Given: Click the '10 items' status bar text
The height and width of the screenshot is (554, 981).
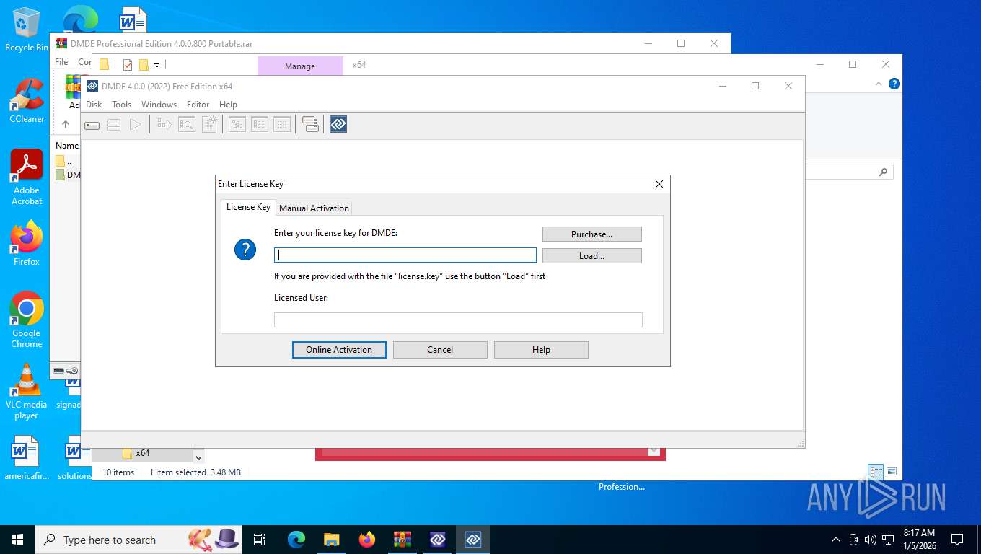Looking at the screenshot, I should [118, 472].
